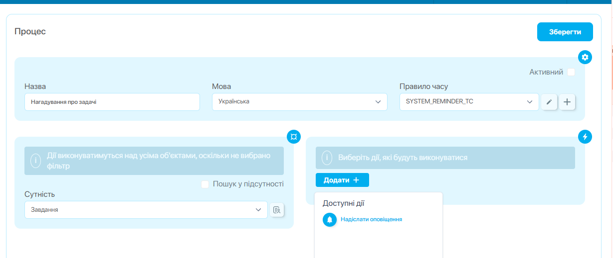Click the Зберегти button

[x=565, y=32]
